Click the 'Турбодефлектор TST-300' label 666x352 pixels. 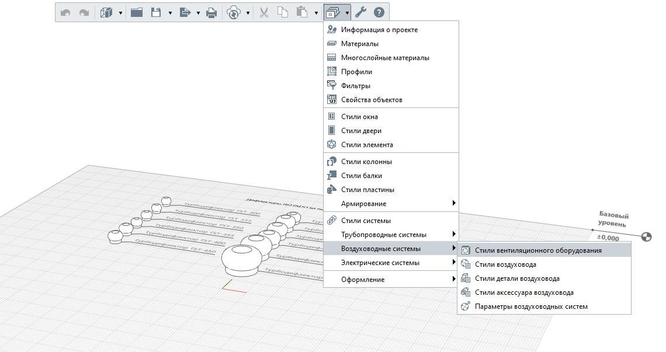click(x=222, y=209)
